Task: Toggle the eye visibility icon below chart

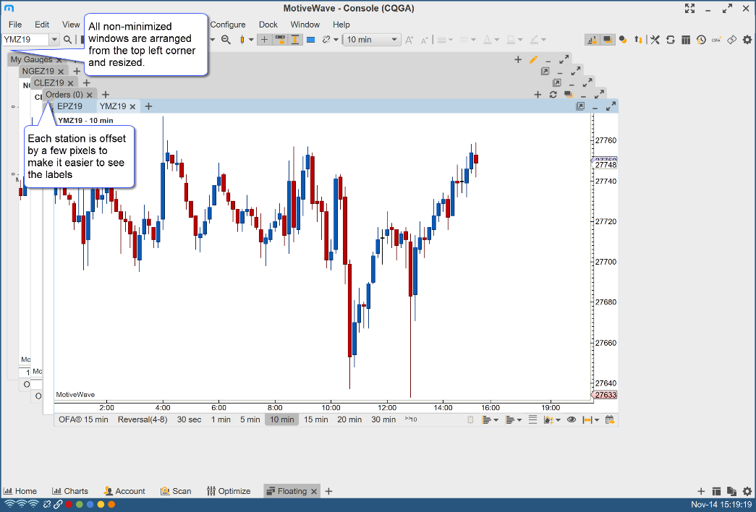Action: click(571, 419)
